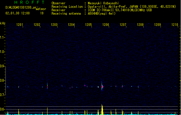
Task: Click the 1204 time axis label
Action: [x=71, y=25]
